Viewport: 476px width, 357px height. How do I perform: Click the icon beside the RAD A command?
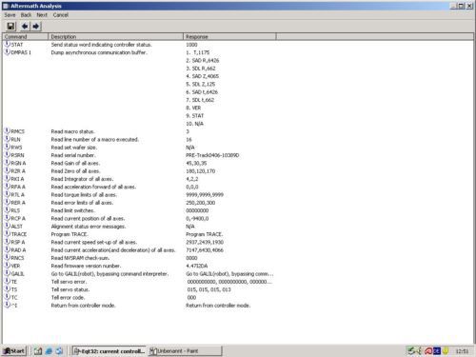(x=7, y=249)
